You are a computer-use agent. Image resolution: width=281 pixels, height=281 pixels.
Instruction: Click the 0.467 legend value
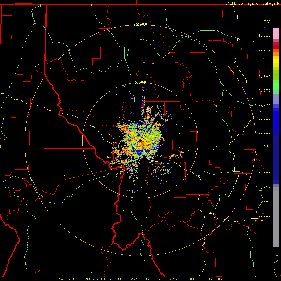tap(264, 174)
